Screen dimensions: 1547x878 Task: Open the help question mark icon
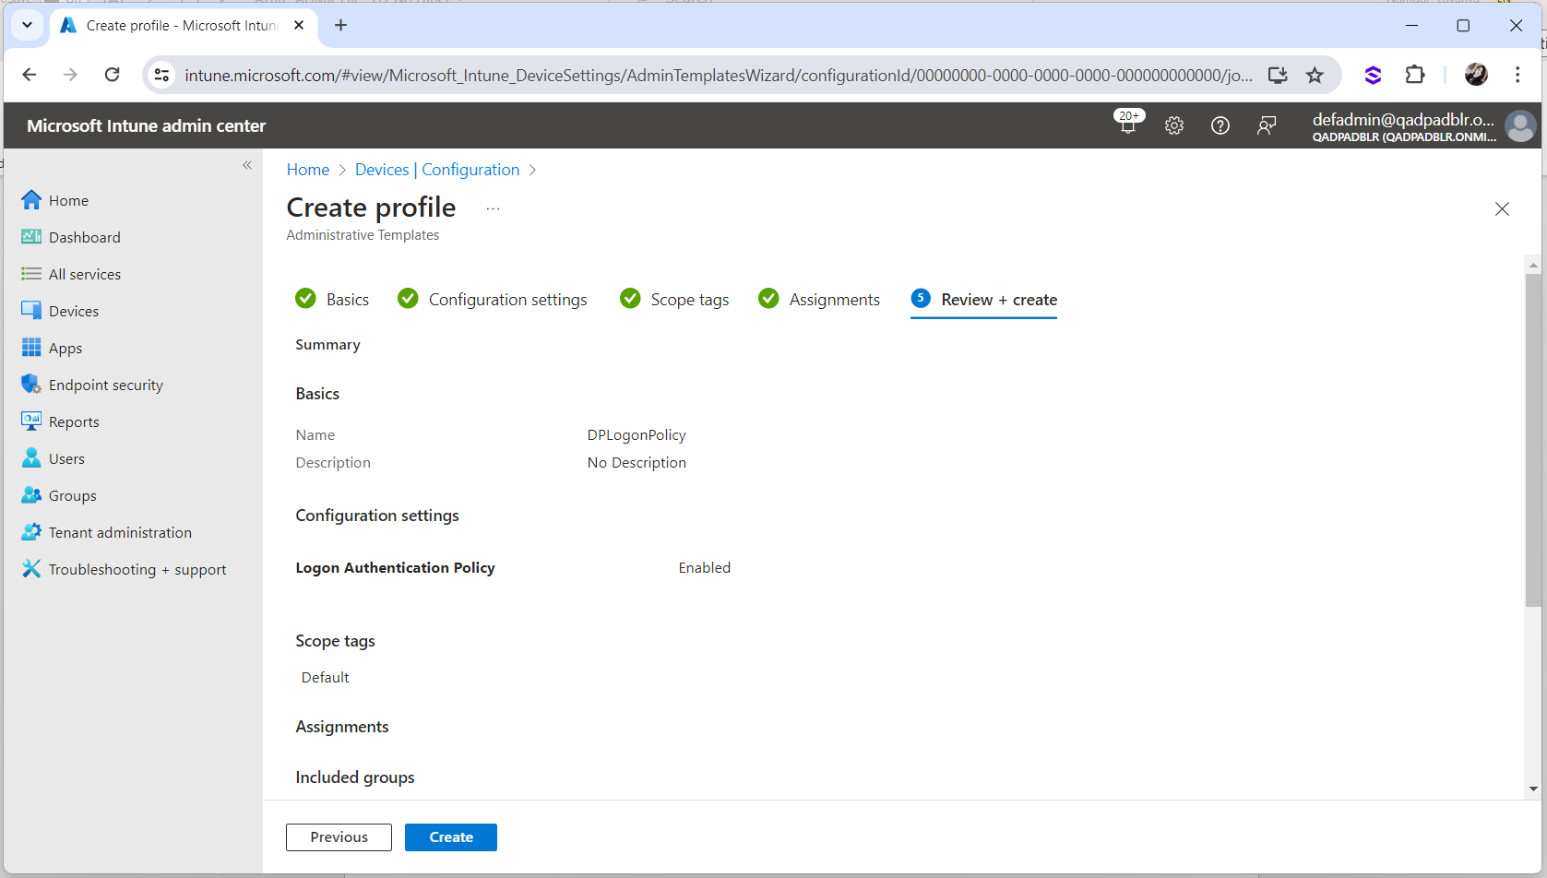coord(1220,125)
